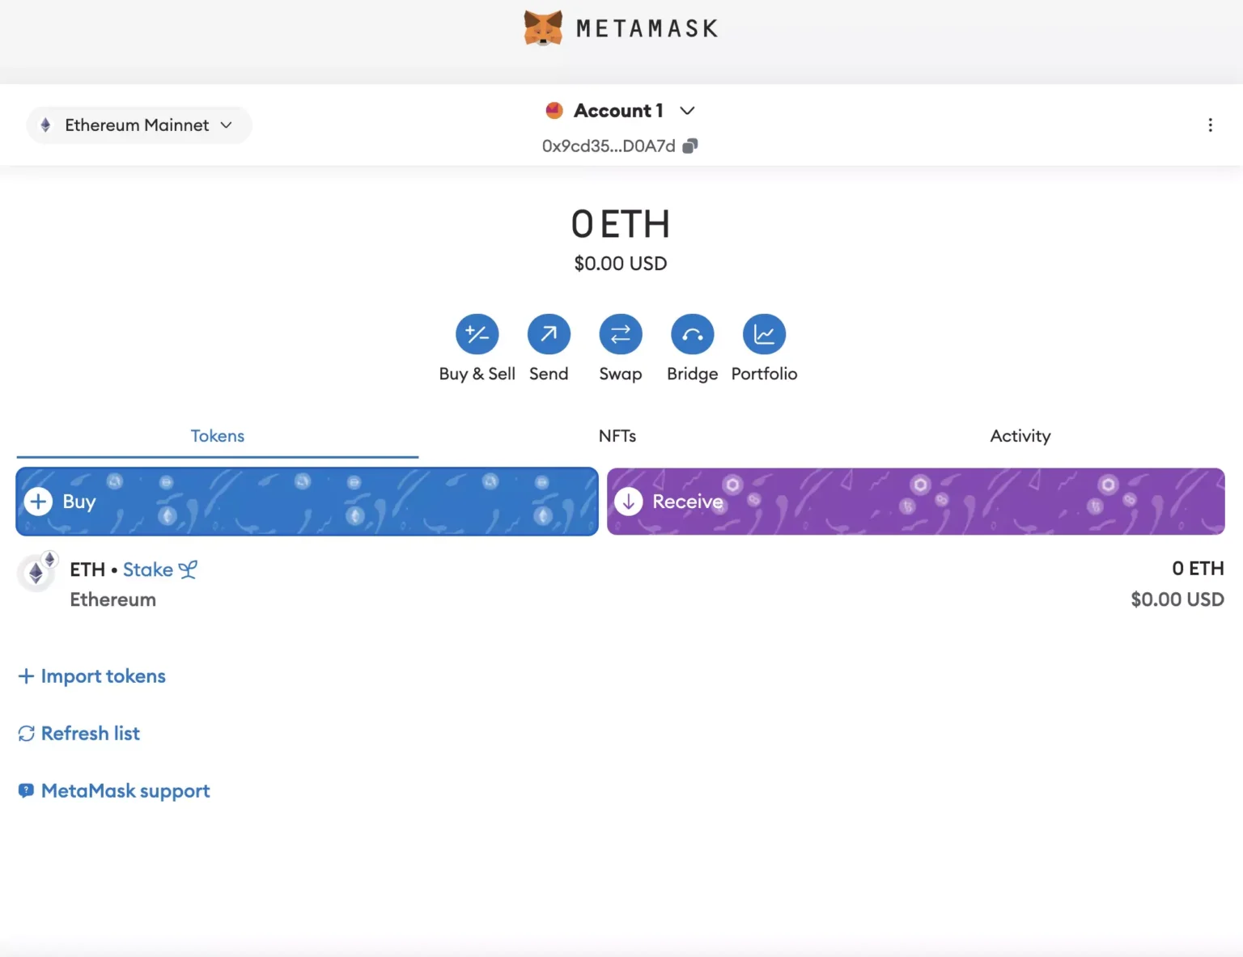Viewport: 1243px width, 957px height.
Task: Click the ETH token logo icon
Action: [x=36, y=573]
